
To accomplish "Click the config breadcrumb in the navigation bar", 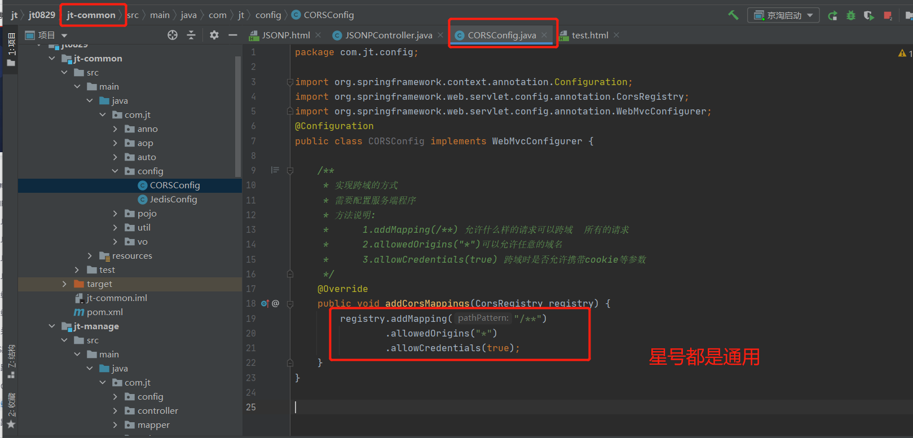I will click(x=268, y=15).
